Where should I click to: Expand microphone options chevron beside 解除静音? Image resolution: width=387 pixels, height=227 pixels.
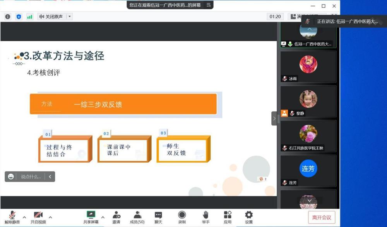[x=24, y=217]
